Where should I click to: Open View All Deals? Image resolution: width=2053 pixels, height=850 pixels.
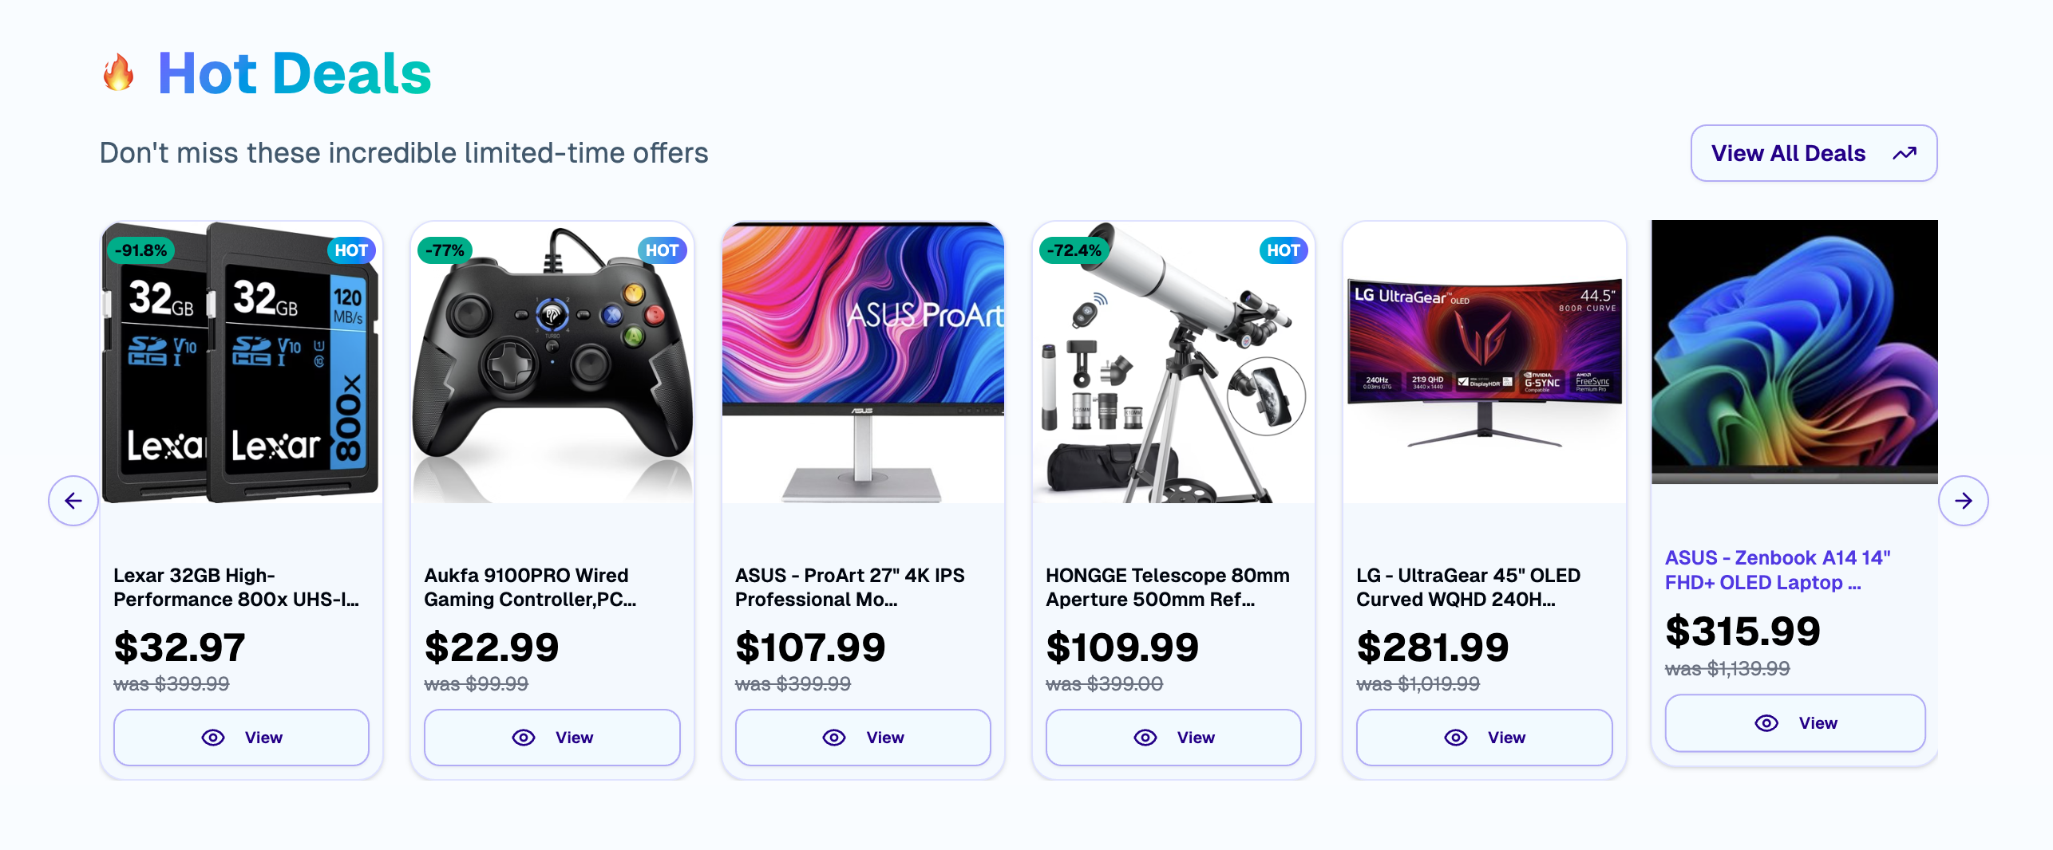pyautogui.click(x=1813, y=153)
